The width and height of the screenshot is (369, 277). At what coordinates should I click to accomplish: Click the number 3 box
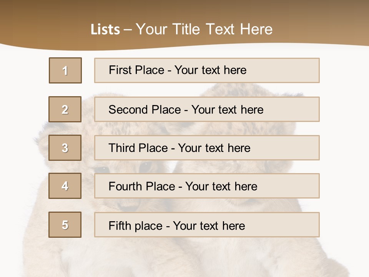(x=65, y=148)
